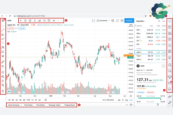Switch to the Pine Editor tab
The image size is (173, 115).
[x=40, y=105]
